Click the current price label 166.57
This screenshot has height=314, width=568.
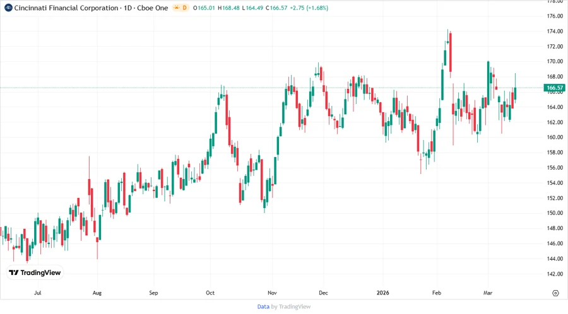click(x=555, y=88)
